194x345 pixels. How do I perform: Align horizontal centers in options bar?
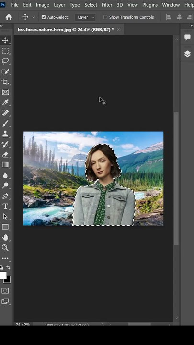point(179,17)
